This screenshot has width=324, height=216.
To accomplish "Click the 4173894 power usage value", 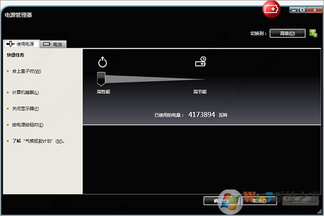I will pos(201,114).
